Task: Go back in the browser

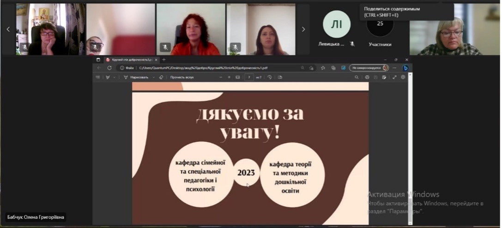Action: (99, 68)
